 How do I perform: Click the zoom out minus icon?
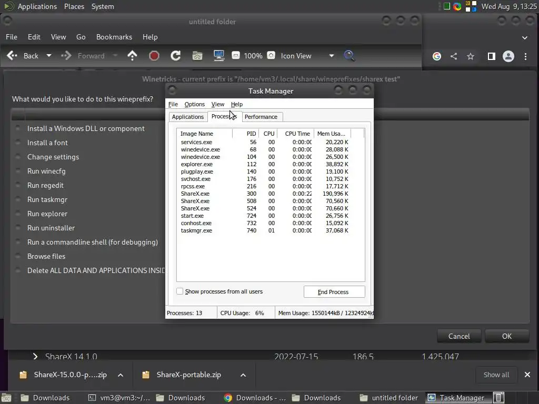point(236,55)
